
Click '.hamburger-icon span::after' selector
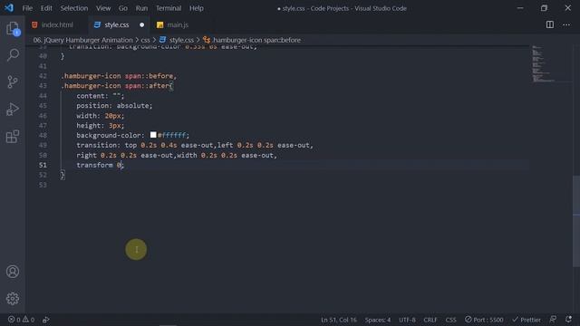115,86
